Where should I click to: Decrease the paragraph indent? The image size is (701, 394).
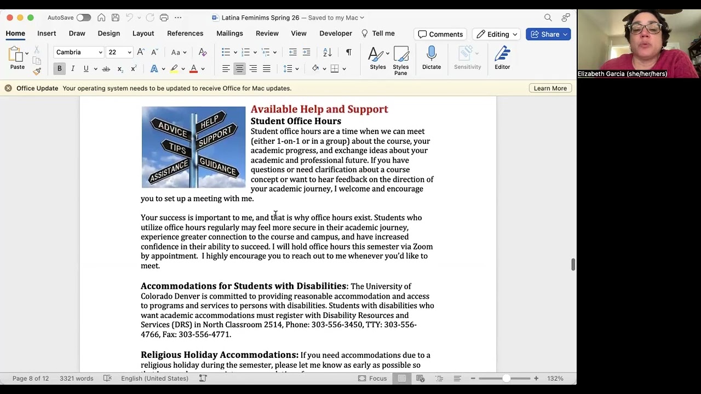click(293, 52)
